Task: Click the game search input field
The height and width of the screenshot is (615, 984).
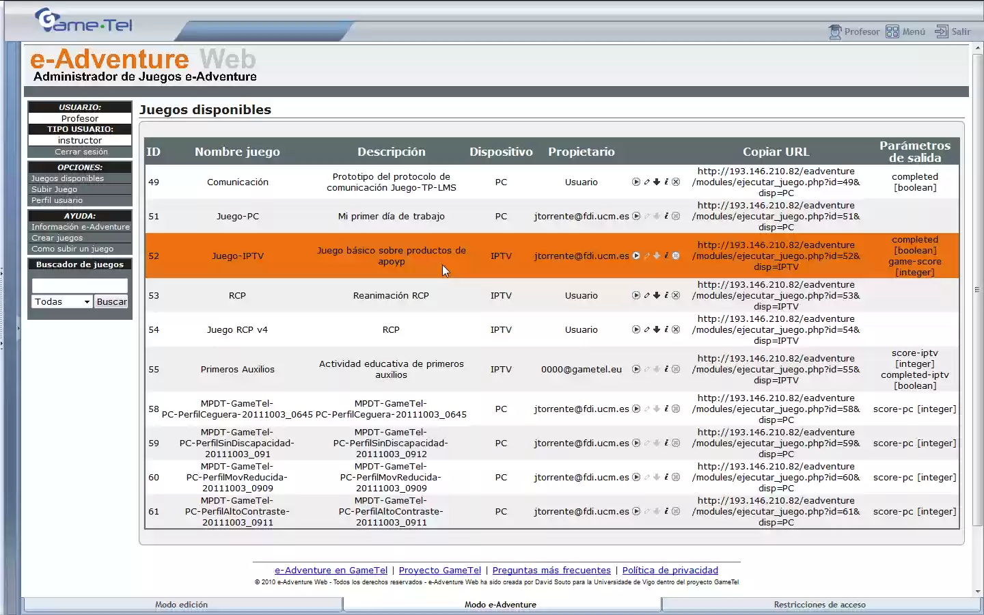Action: point(79,285)
